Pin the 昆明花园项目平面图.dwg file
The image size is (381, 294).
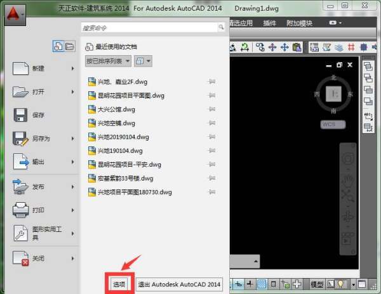212,95
